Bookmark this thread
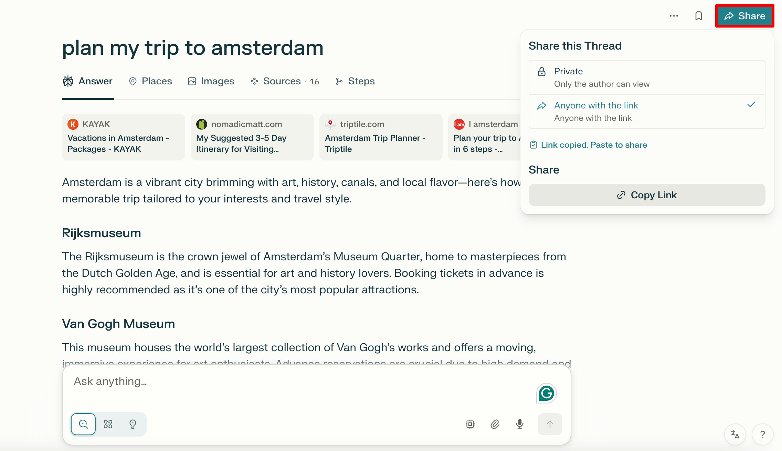782x451 pixels. (x=699, y=16)
